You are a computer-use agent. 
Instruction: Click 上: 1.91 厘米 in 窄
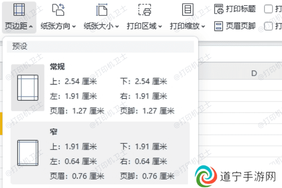tap(73, 147)
